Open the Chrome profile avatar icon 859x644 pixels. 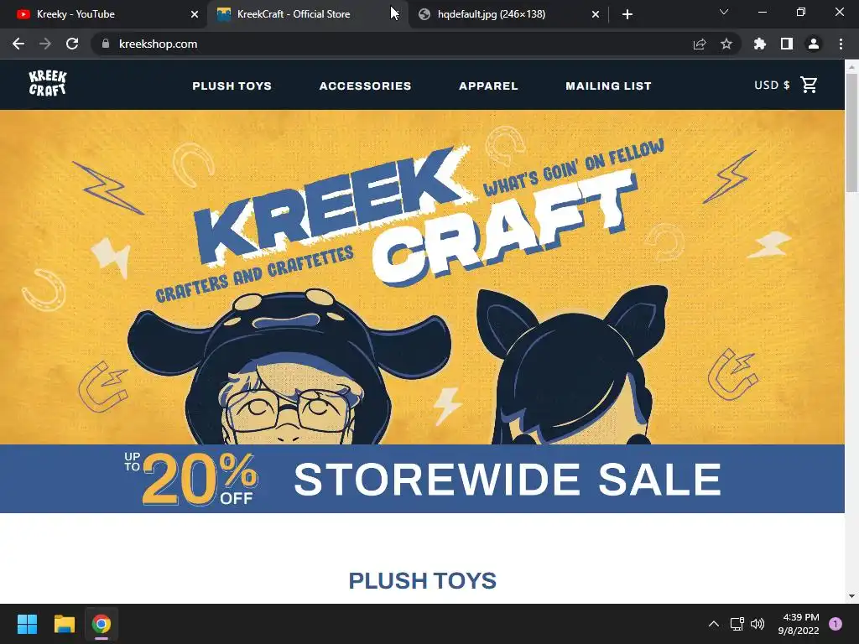(814, 44)
